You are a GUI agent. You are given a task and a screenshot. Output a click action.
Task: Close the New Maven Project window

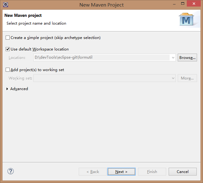194,4
